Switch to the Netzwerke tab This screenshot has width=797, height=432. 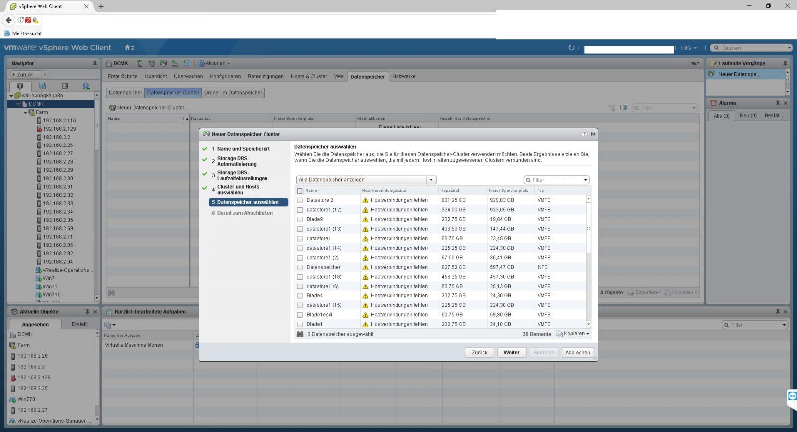click(403, 76)
